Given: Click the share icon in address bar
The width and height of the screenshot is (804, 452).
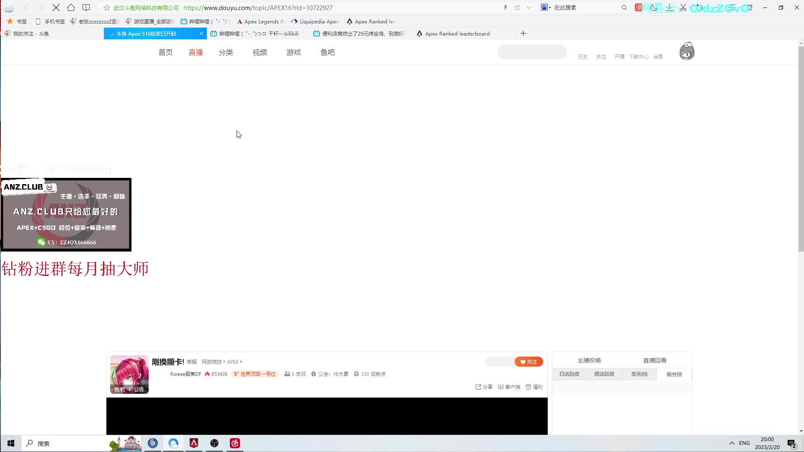Looking at the screenshot, I should (518, 8).
